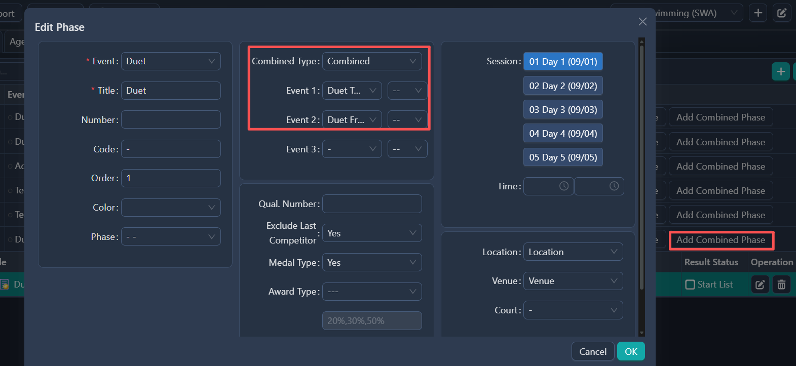Open the second dropdown next to Event 1
This screenshot has width=796, height=366.
click(407, 91)
